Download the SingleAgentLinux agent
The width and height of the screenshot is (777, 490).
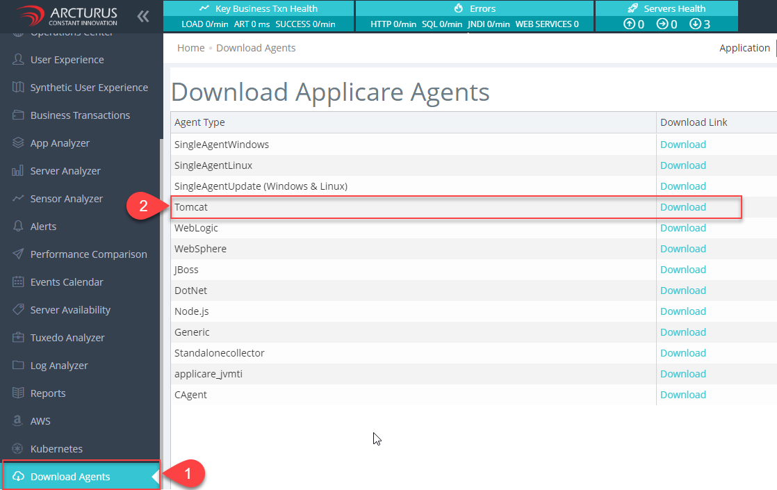click(x=683, y=165)
